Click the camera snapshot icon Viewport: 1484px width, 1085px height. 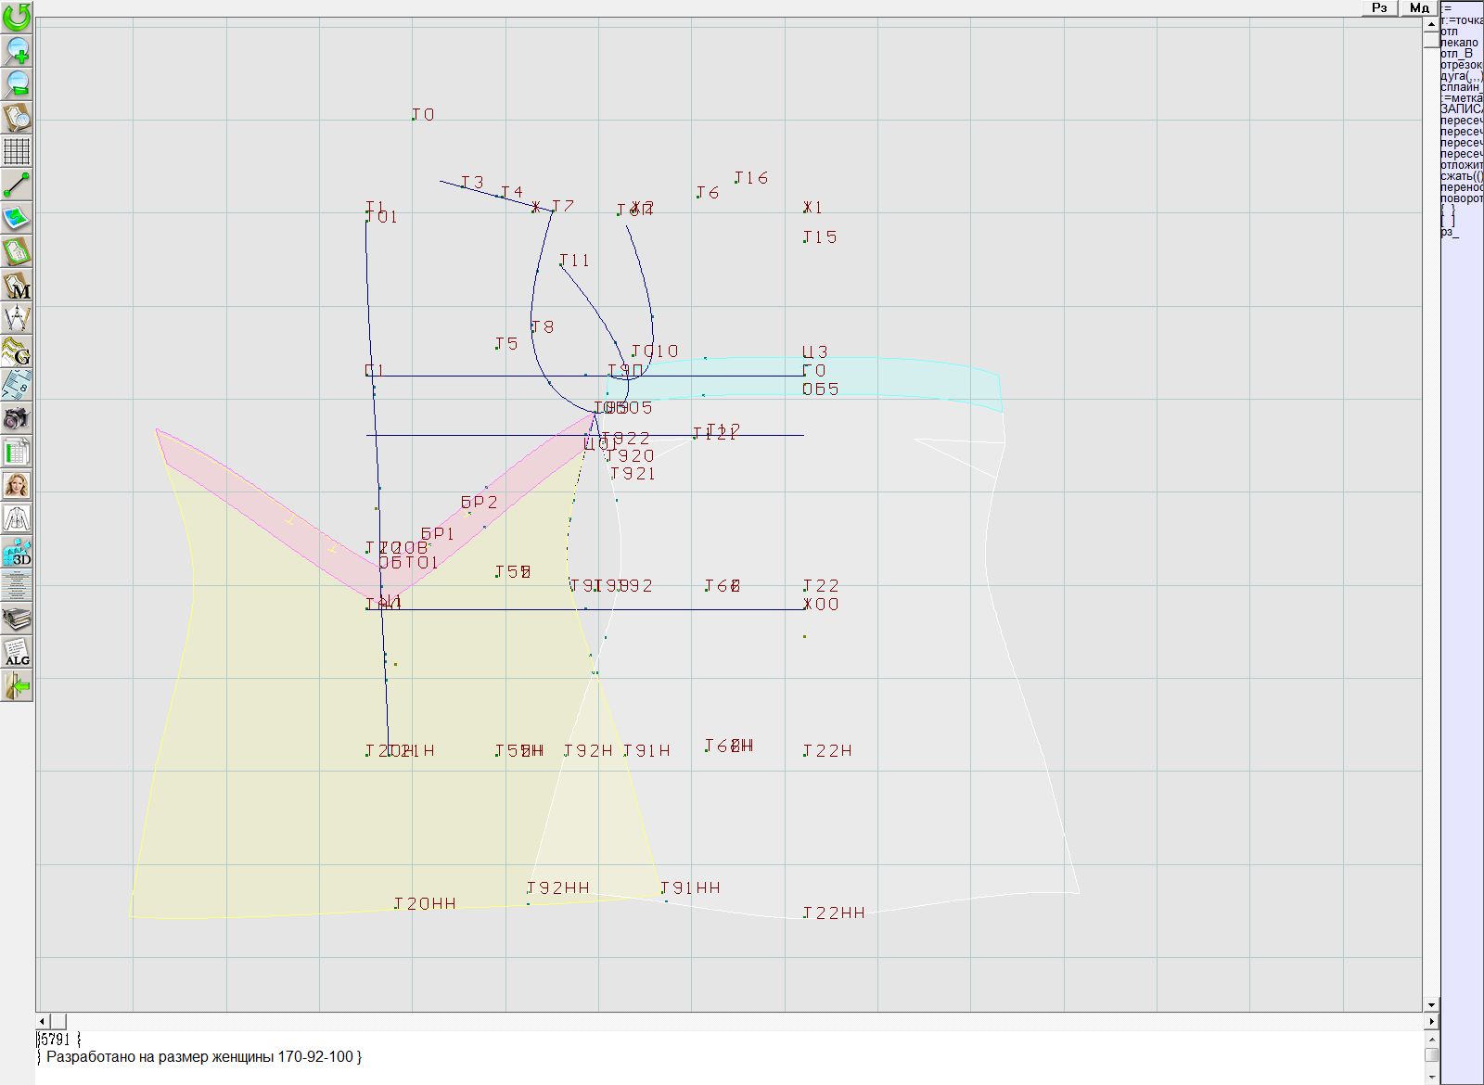(17, 418)
